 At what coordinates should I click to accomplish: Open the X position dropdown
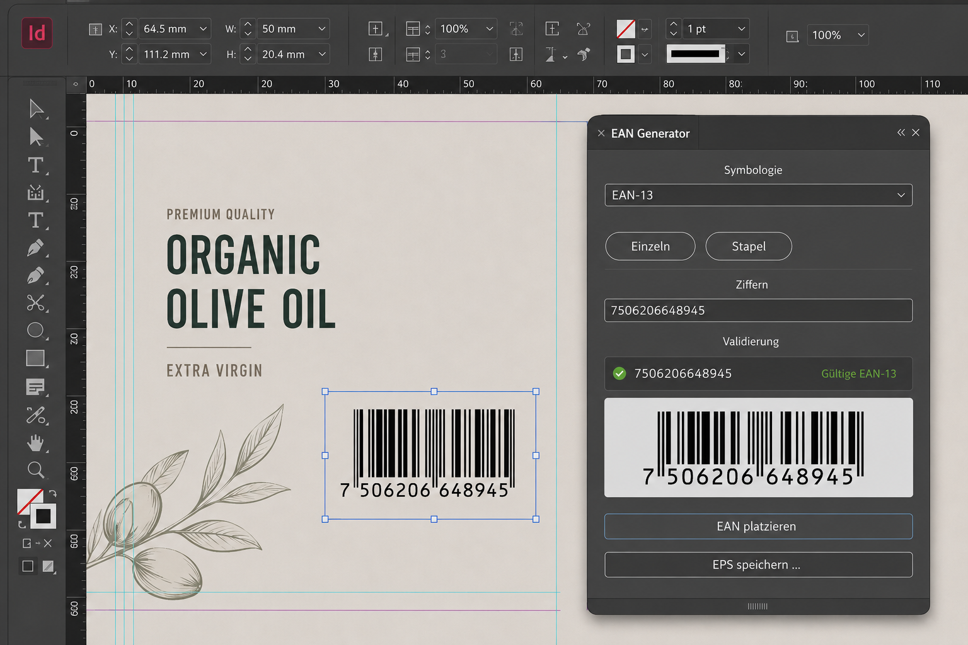coord(204,29)
